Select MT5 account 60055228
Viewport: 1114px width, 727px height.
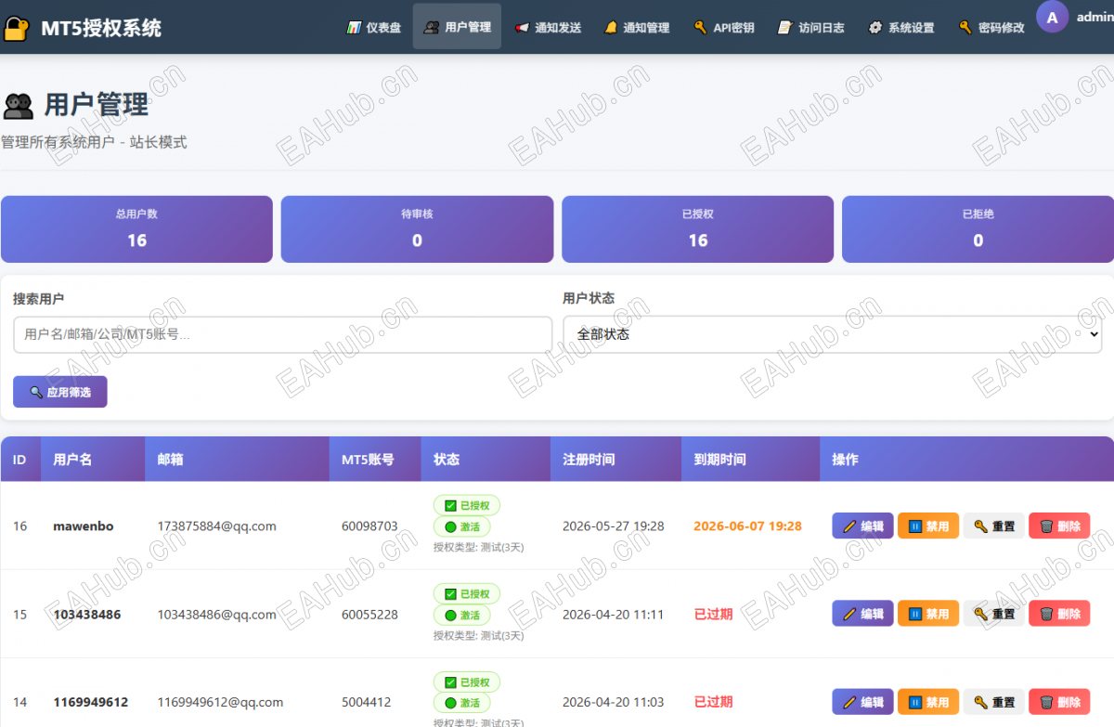(369, 614)
